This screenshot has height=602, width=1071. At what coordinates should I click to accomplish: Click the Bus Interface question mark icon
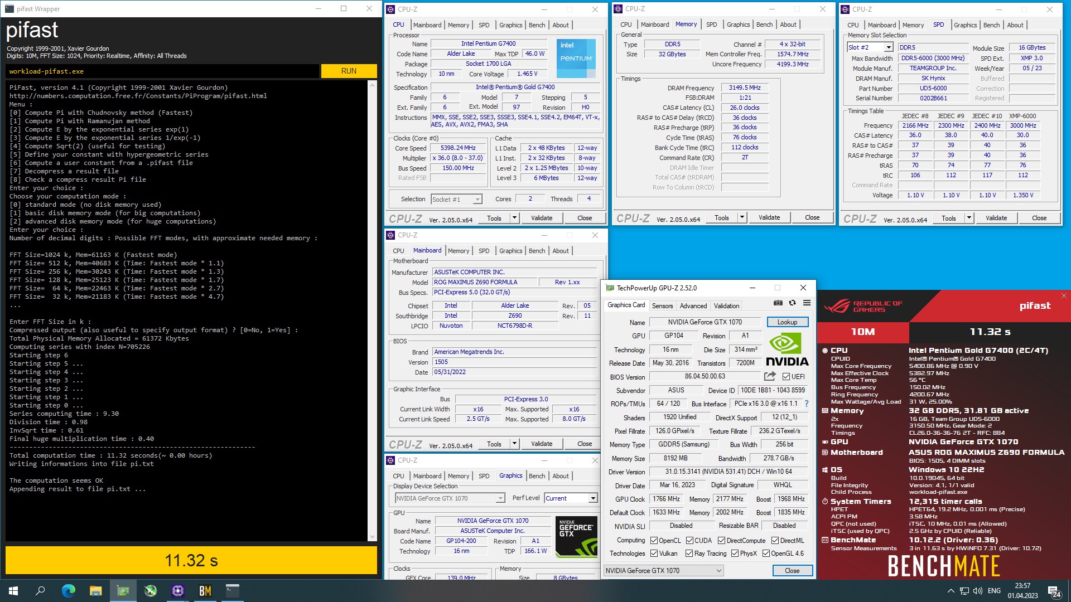coord(806,404)
